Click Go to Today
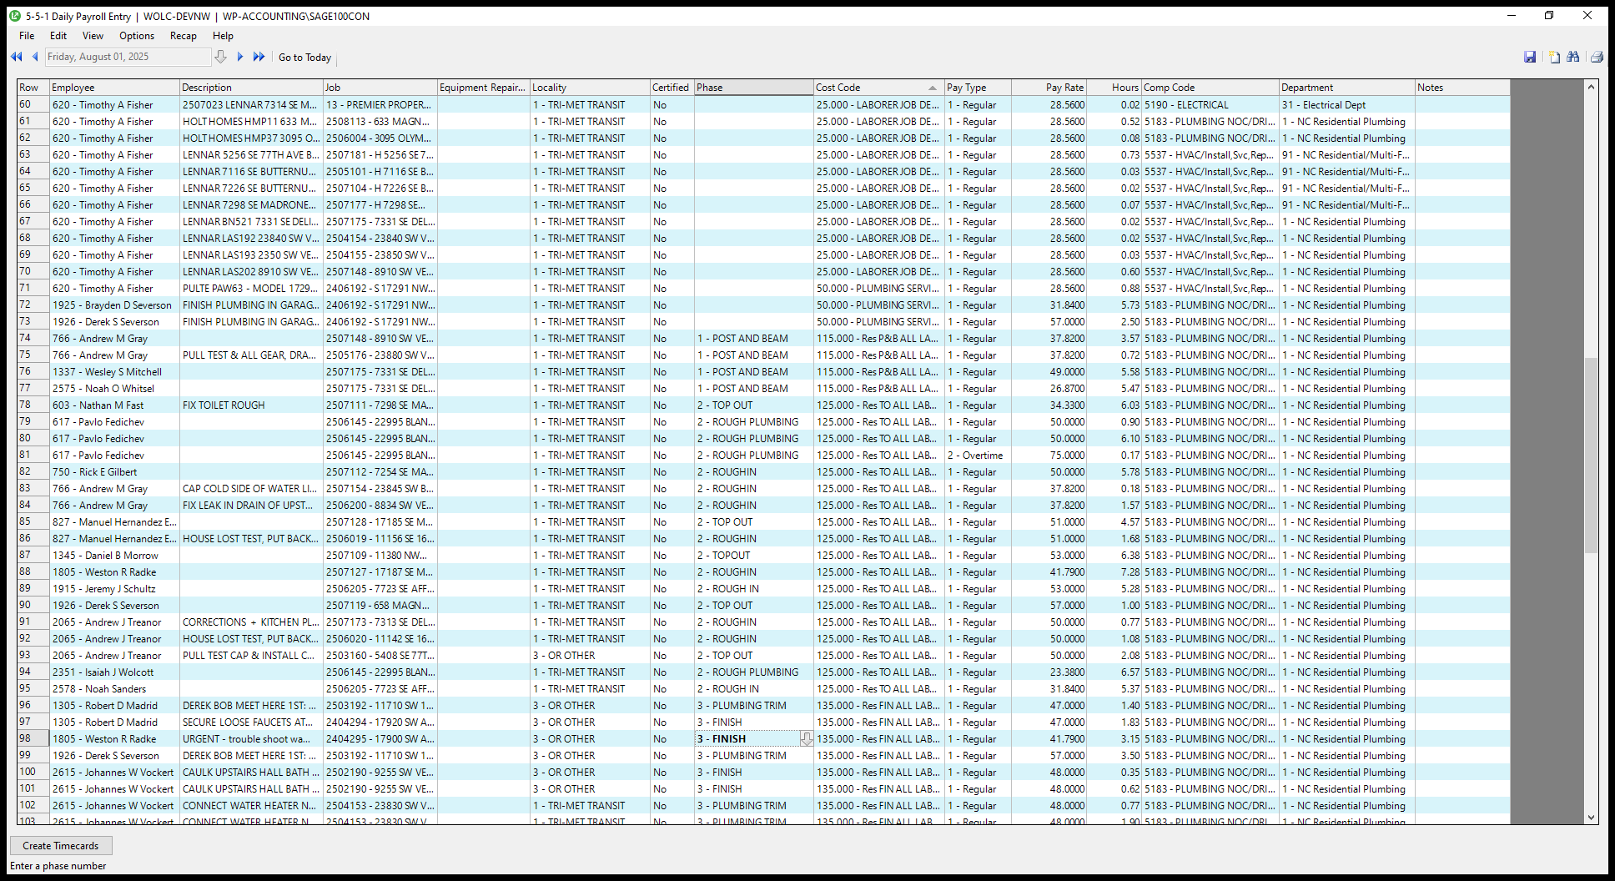The width and height of the screenshot is (1615, 881). click(x=304, y=58)
